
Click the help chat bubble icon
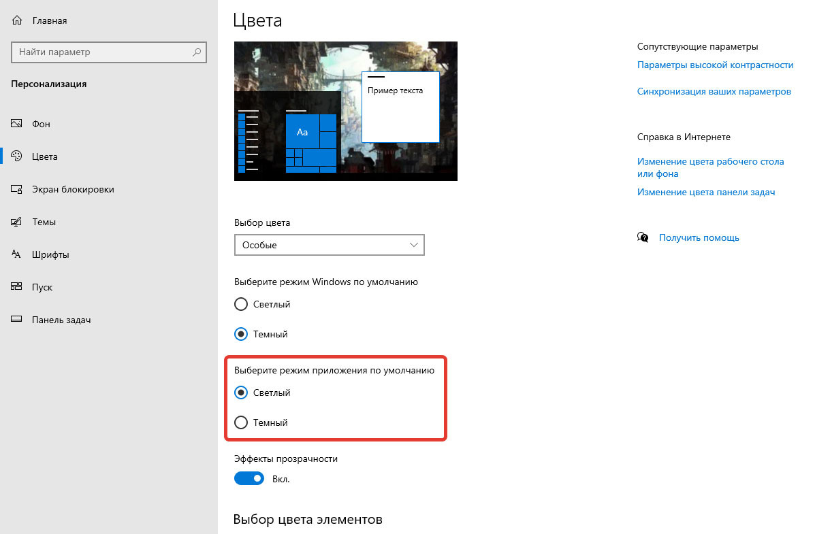point(643,237)
